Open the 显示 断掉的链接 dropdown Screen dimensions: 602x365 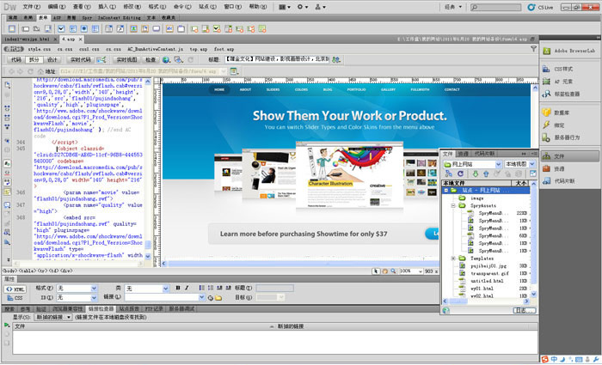53,318
